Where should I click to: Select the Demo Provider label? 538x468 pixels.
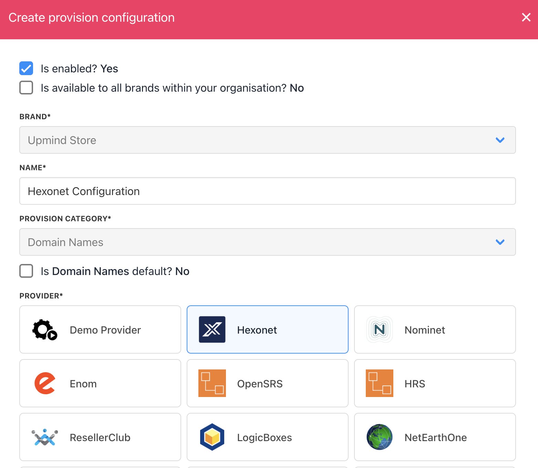(105, 330)
